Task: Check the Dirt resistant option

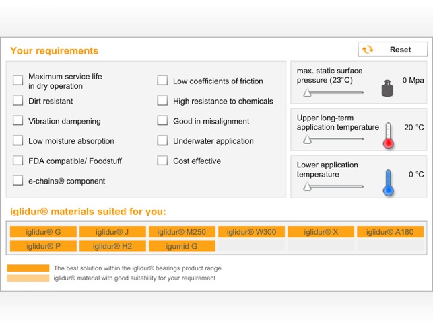Action: (x=18, y=101)
